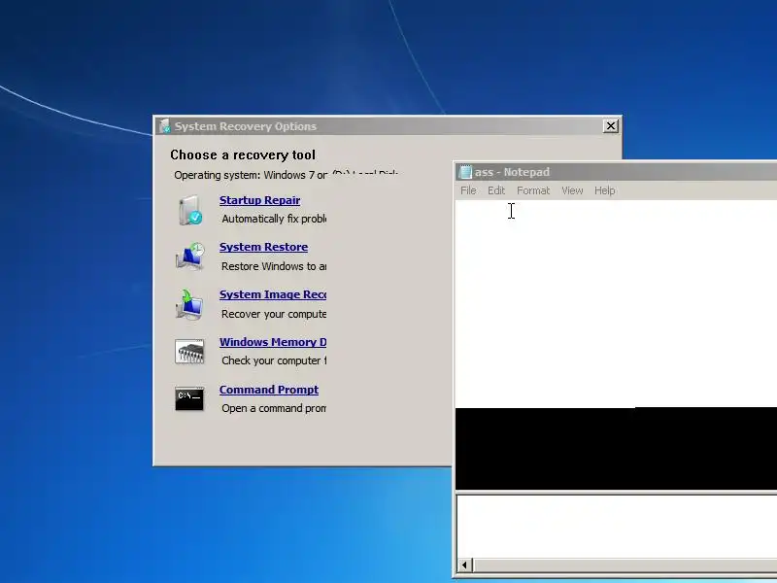Open the File menu in Notepad
777x583 pixels.
coord(468,190)
